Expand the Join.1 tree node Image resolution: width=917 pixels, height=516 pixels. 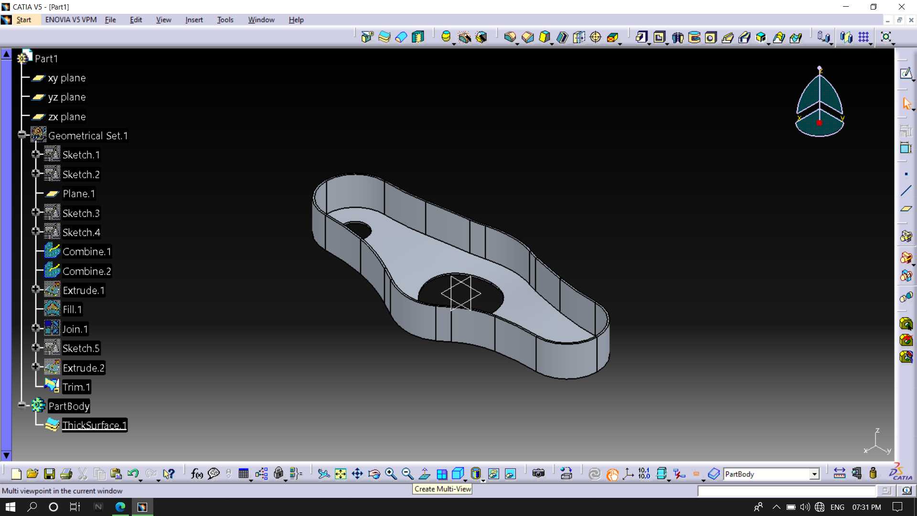(x=36, y=328)
